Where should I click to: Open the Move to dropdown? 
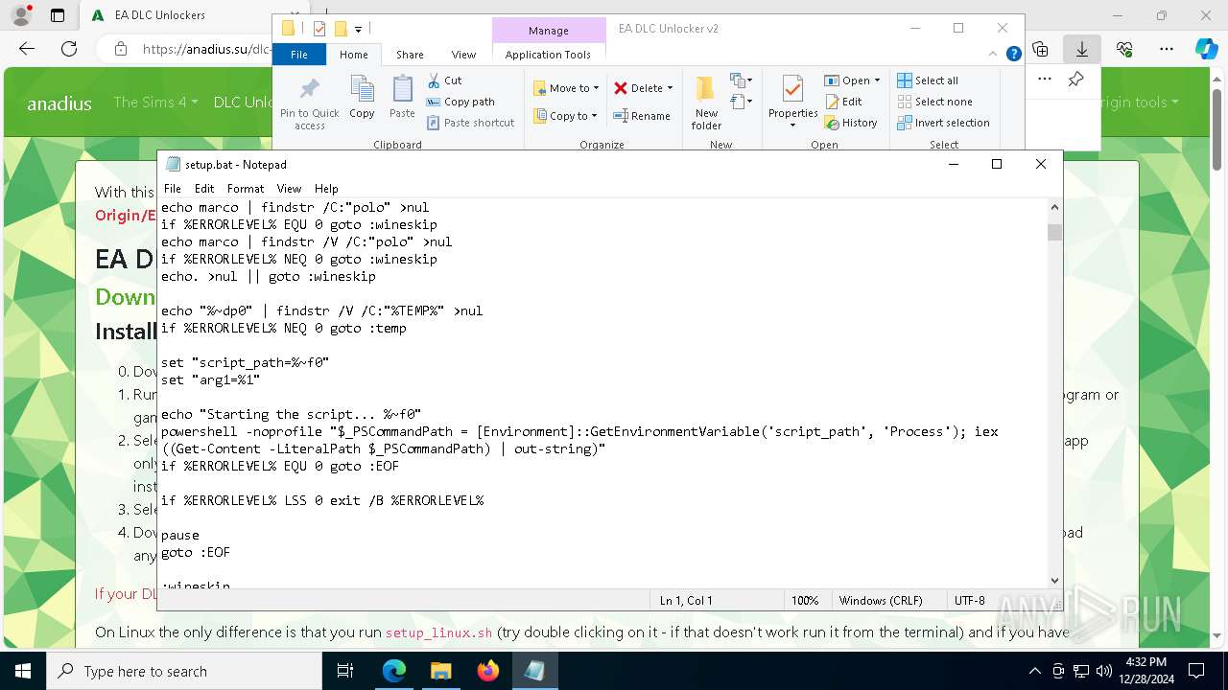pyautogui.click(x=566, y=88)
